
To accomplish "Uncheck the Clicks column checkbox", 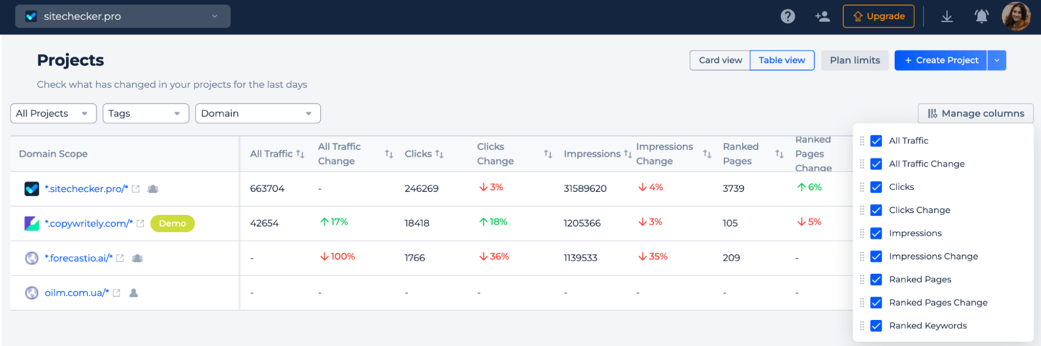I will click(x=876, y=187).
